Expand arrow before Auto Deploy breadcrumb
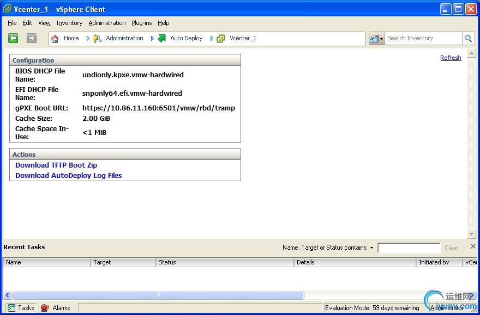The height and width of the screenshot is (315, 480). point(152,39)
